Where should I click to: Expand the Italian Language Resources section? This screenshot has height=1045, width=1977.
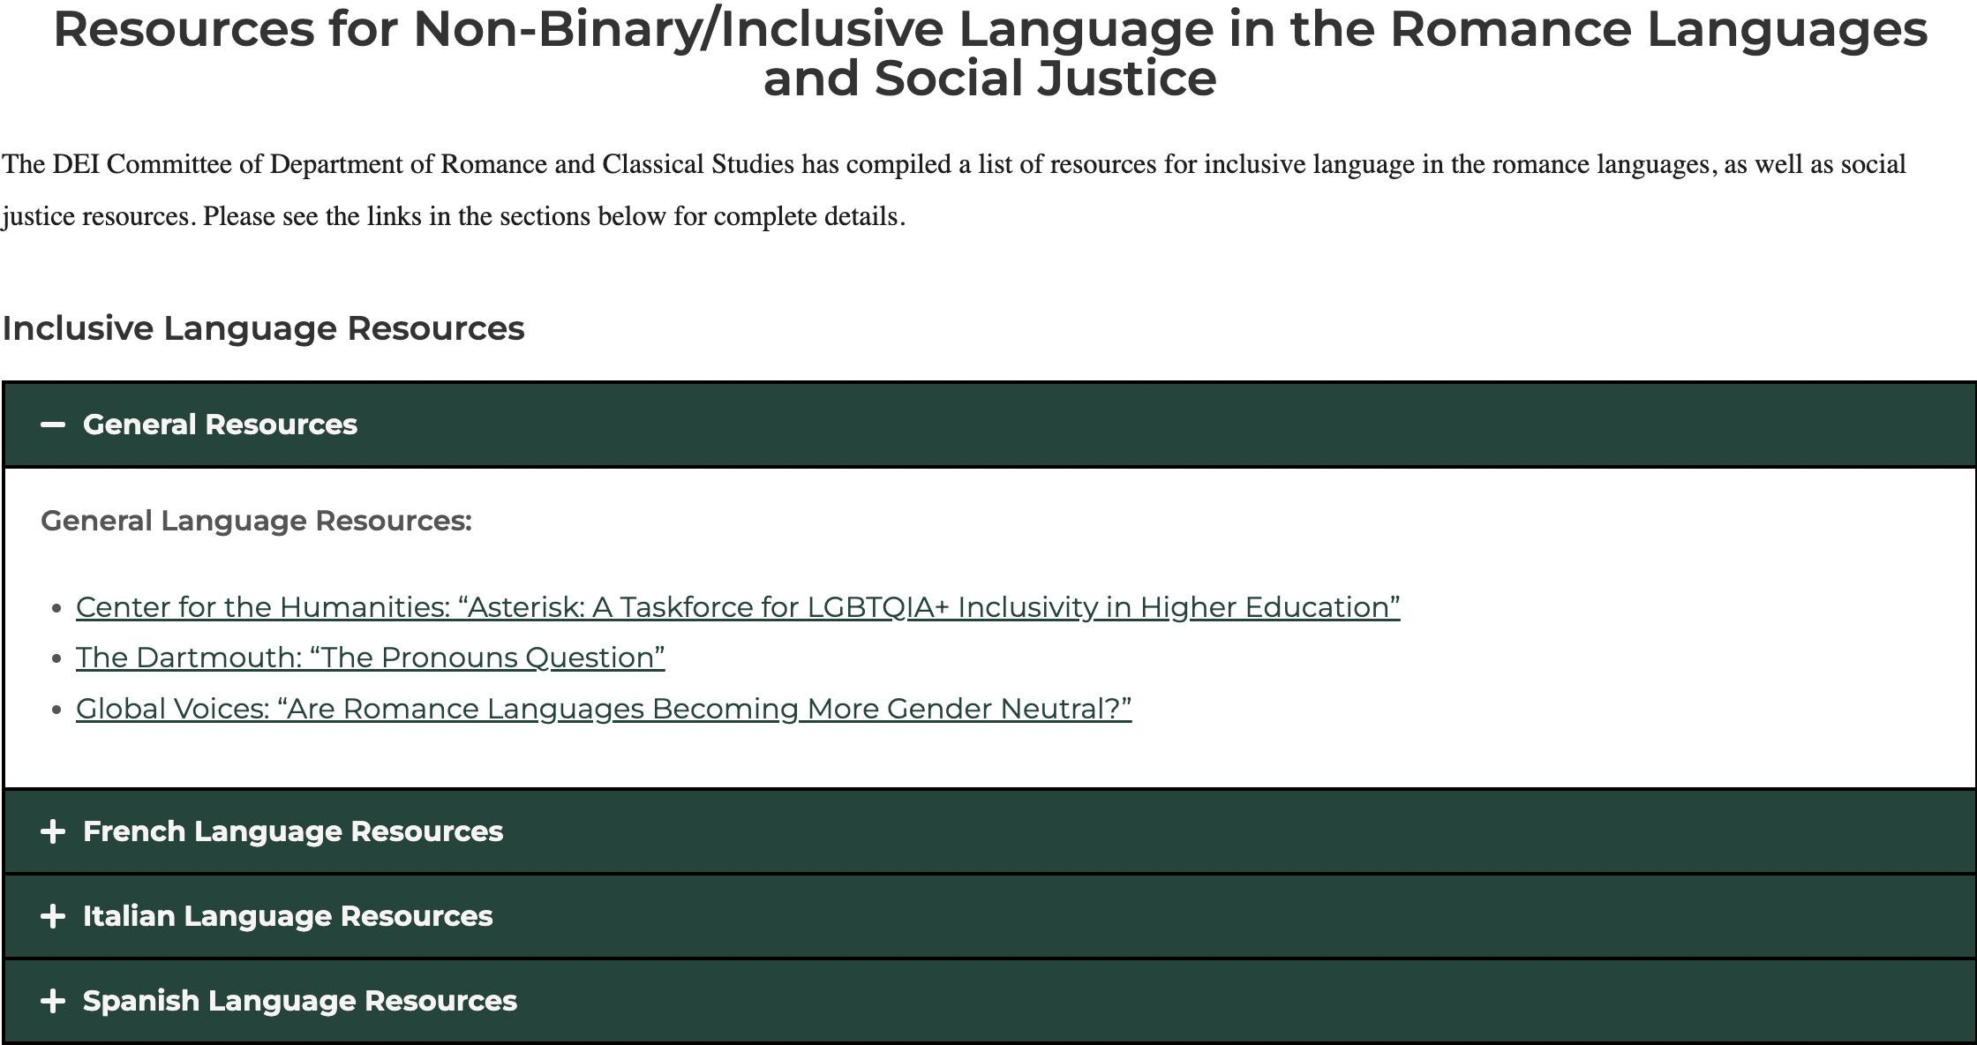(x=288, y=916)
